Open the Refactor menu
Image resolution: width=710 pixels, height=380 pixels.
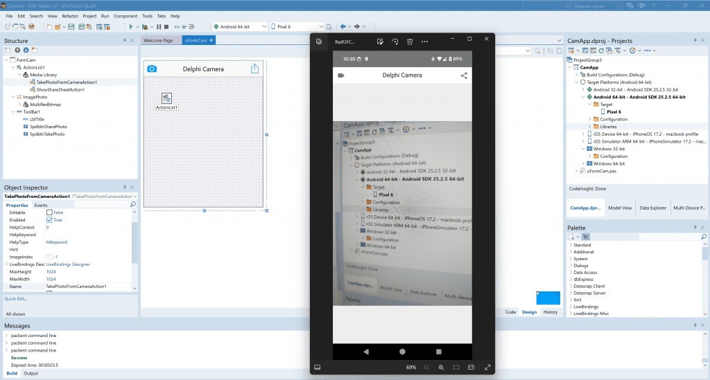(70, 16)
